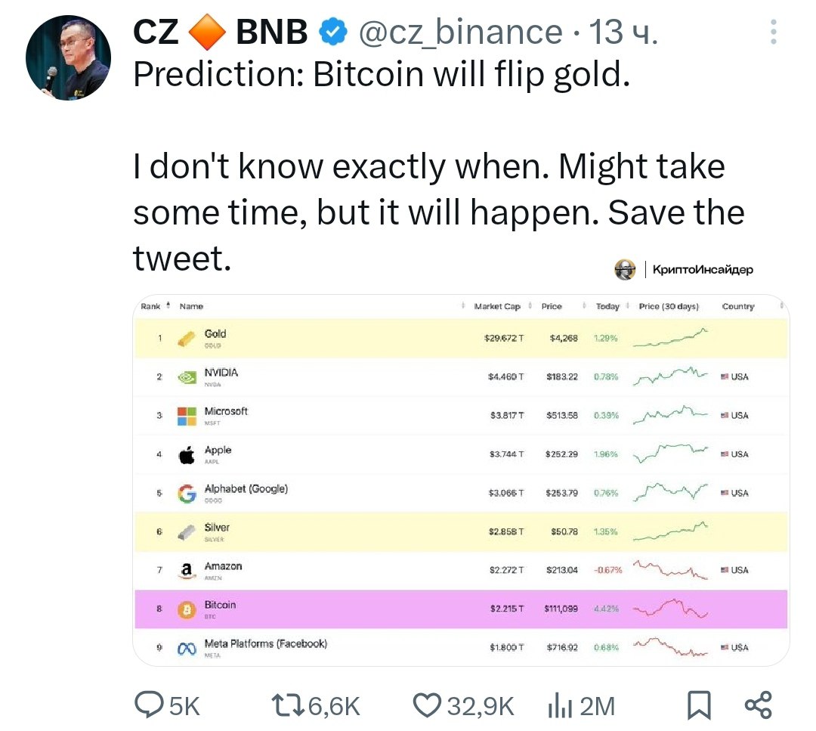The height and width of the screenshot is (731, 816).
Task: Bookmark this tweet
Action: [x=699, y=706]
